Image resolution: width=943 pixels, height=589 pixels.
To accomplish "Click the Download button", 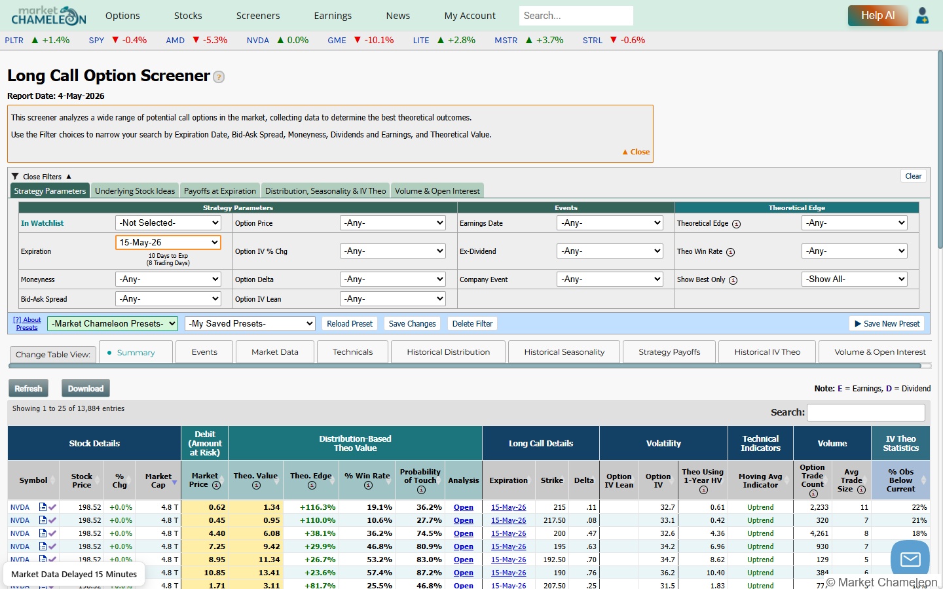I will (86, 389).
